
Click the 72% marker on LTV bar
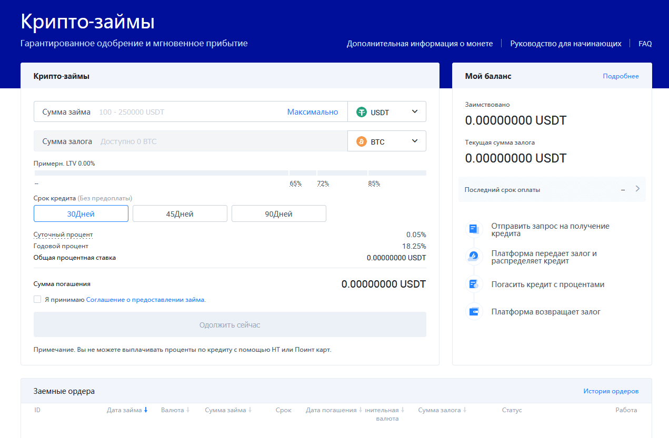[x=323, y=184]
